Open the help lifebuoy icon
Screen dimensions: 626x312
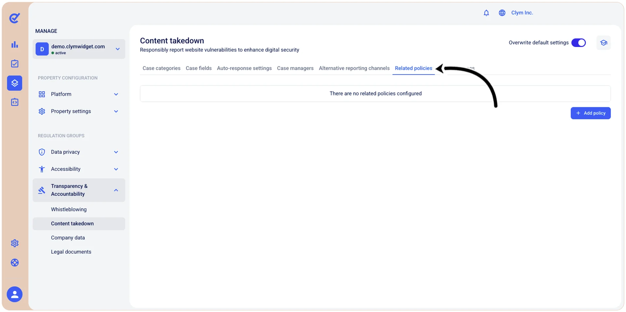pyautogui.click(x=15, y=263)
